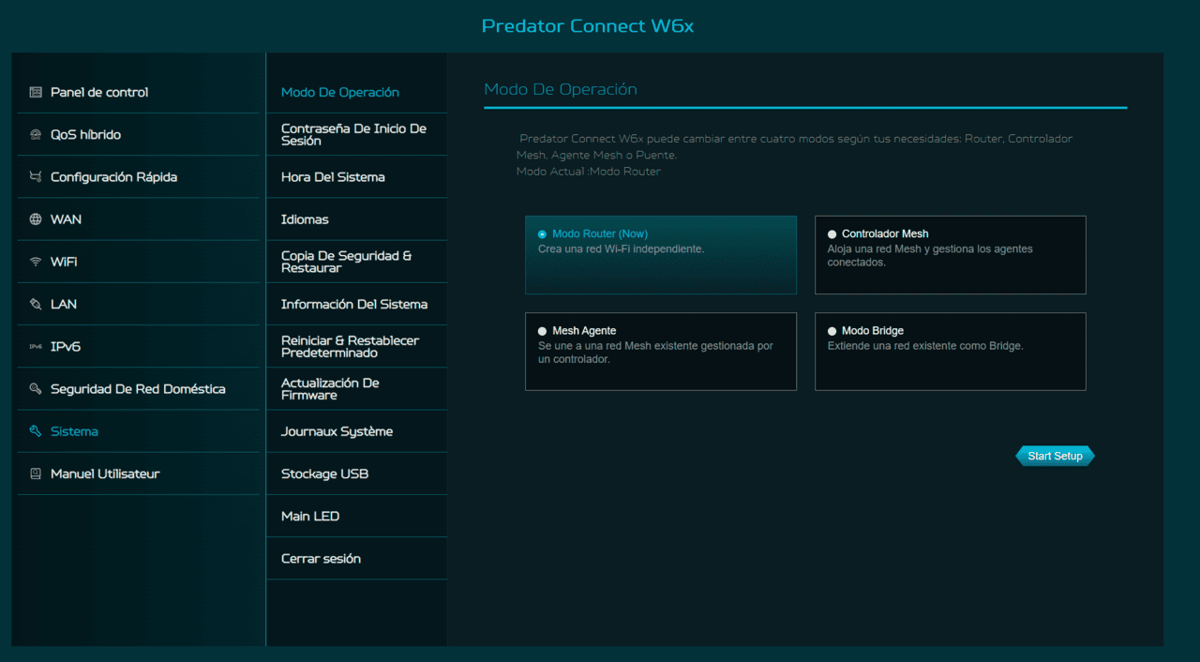Select the Mesh Agente radio button

pos(542,331)
